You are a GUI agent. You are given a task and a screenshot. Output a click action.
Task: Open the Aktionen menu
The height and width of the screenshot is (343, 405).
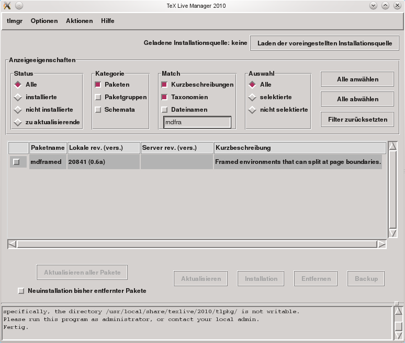(x=80, y=21)
